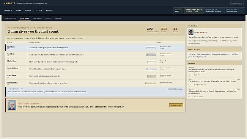Image resolution: width=247 pixels, height=139 pixels.
Task: Switch to the Records sub-tab
Action: (x=48, y=18)
